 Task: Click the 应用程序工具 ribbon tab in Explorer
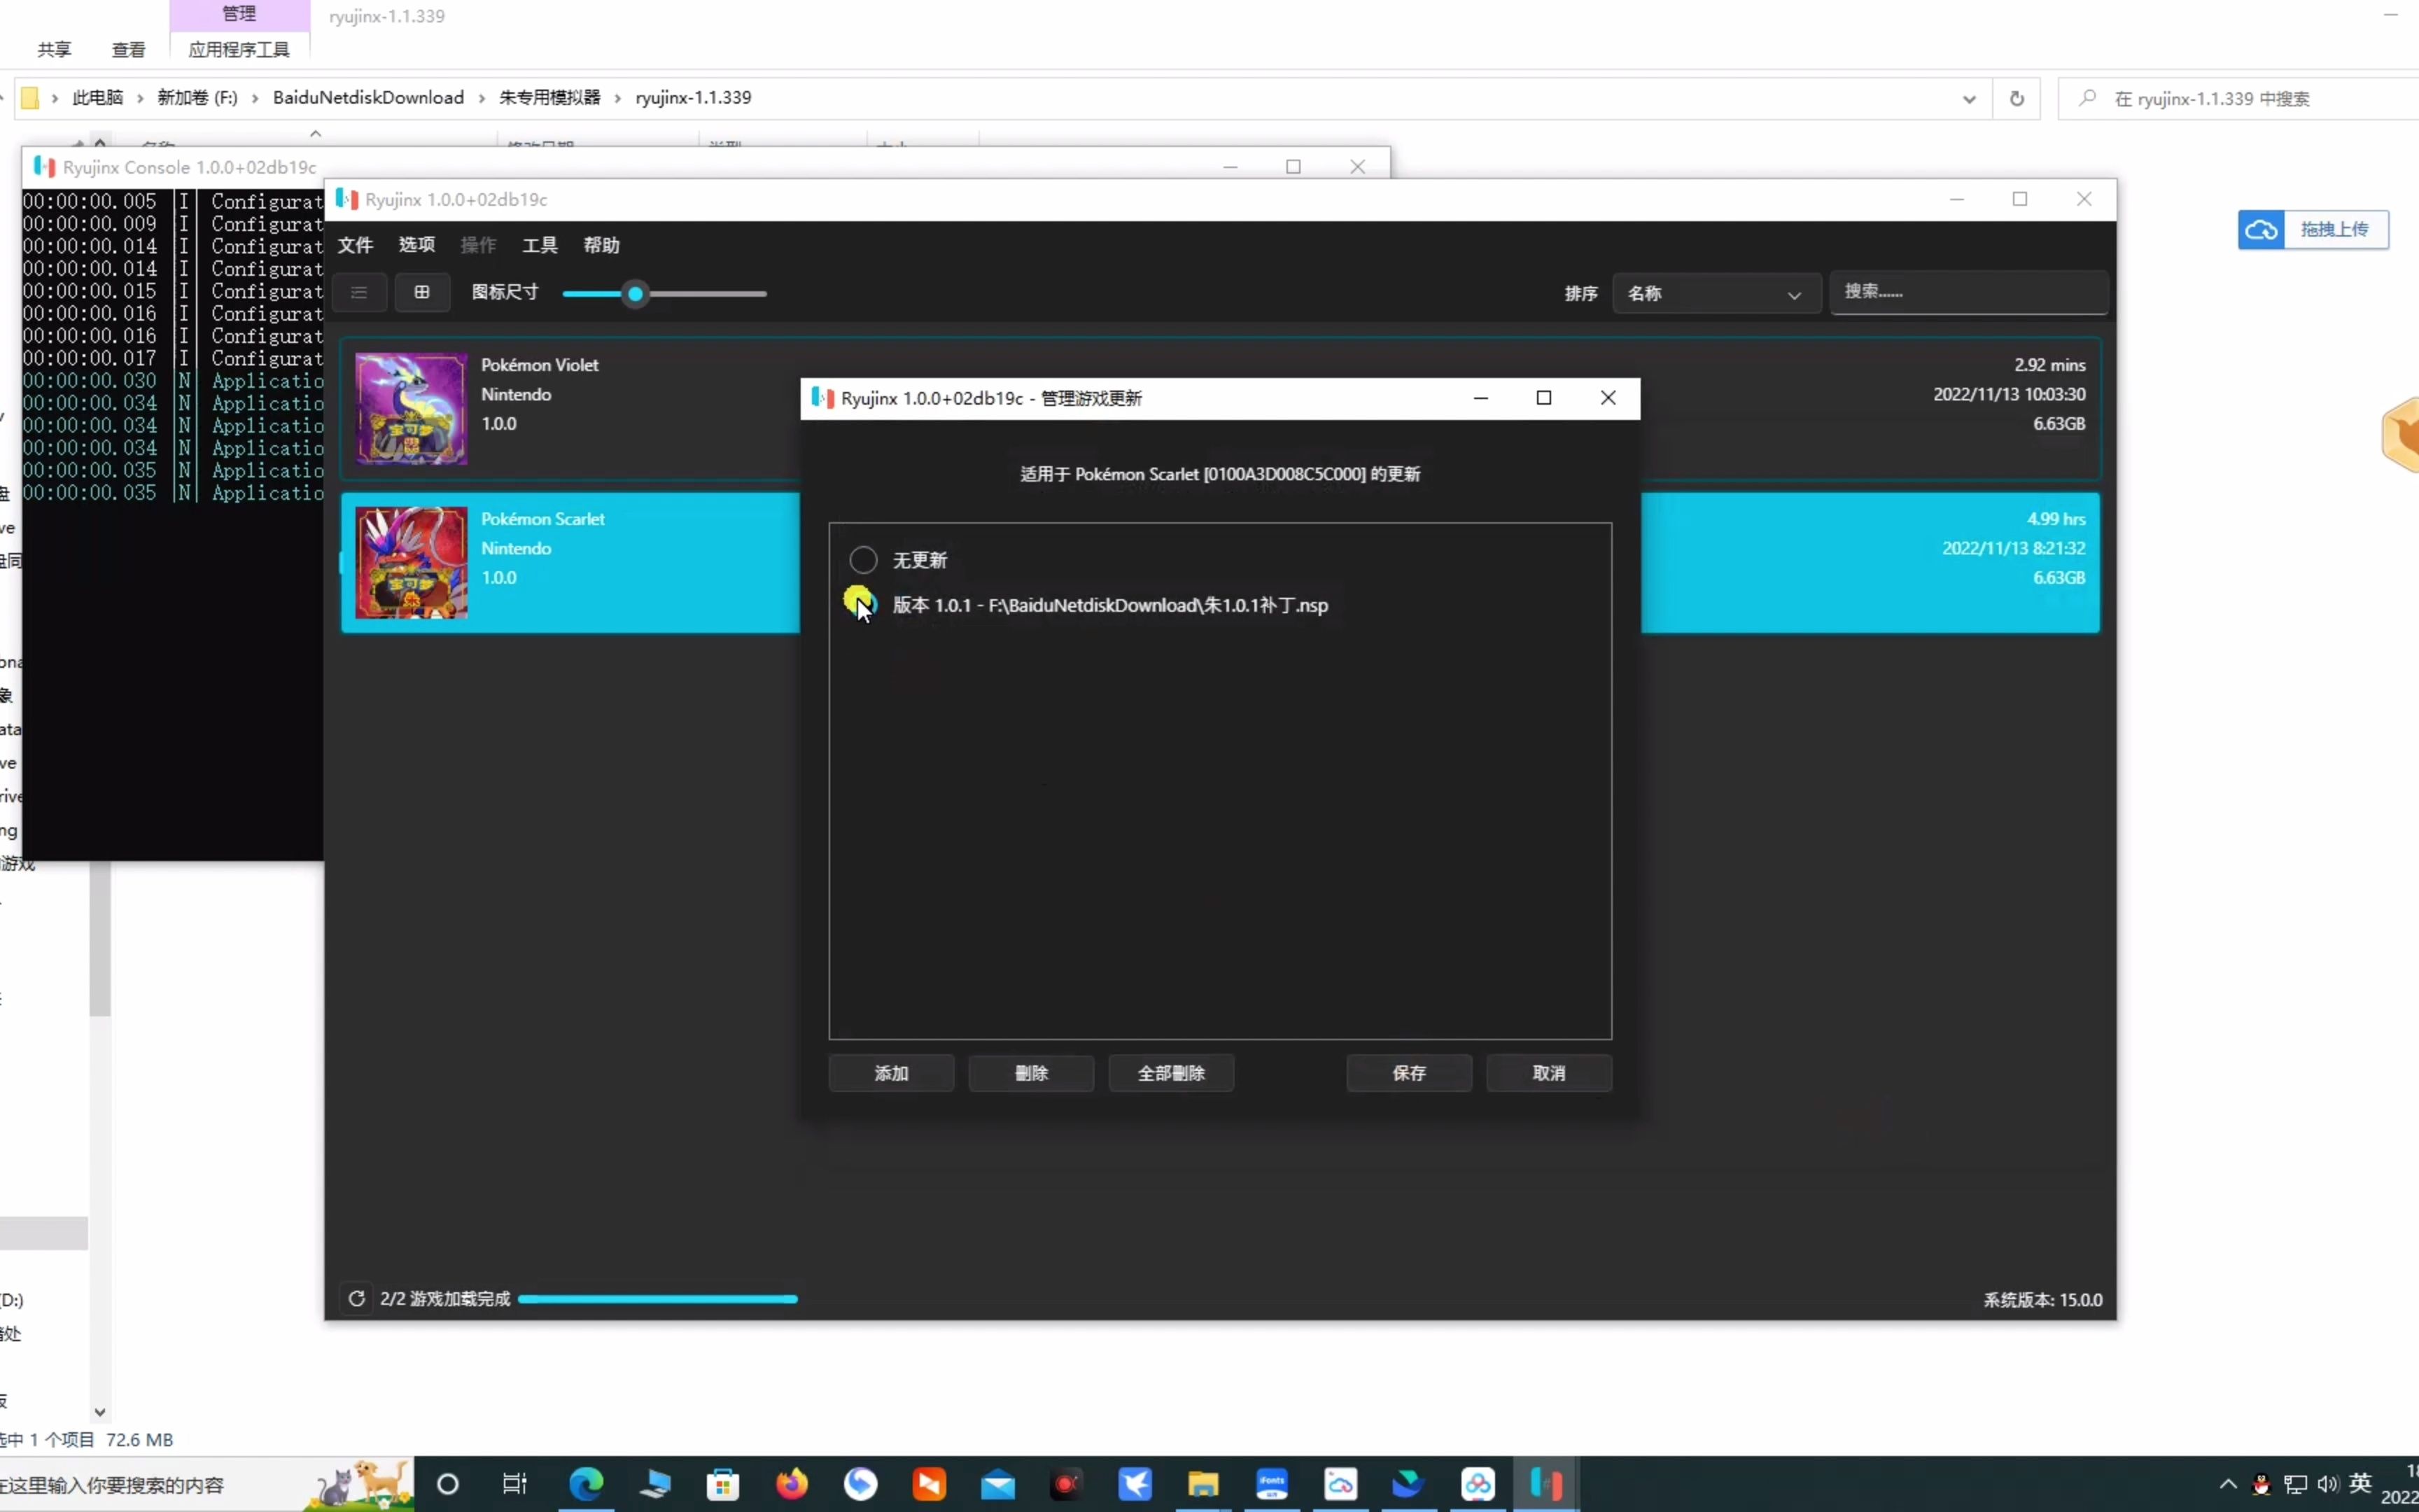[239, 49]
